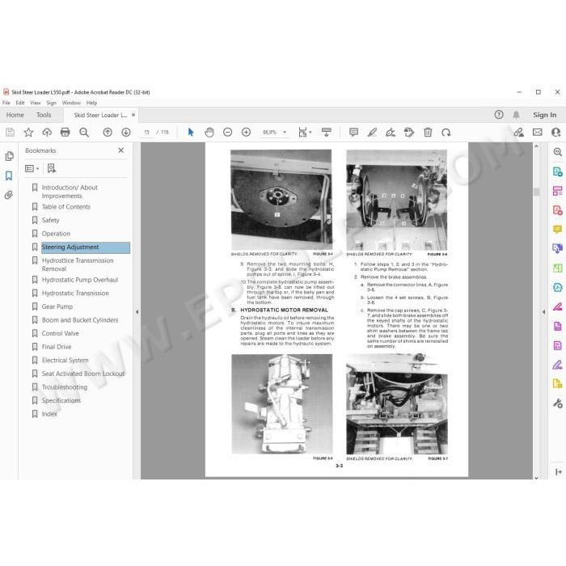The image size is (566, 566).
Task: Save the file using the toolbar icon
Action: point(10,133)
